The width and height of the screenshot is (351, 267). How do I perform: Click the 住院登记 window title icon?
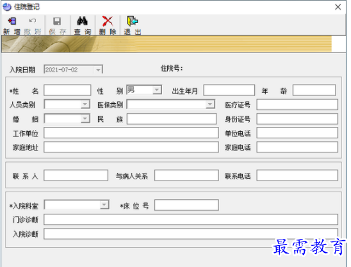pyautogui.click(x=7, y=7)
